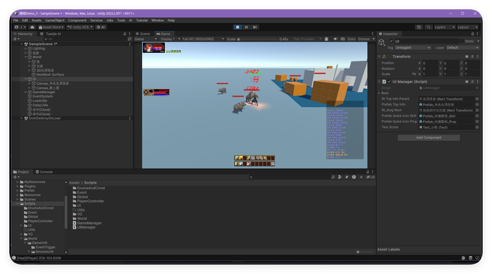The height and width of the screenshot is (274, 492).
Task: Lock the Inspector panel
Action: coord(472,34)
